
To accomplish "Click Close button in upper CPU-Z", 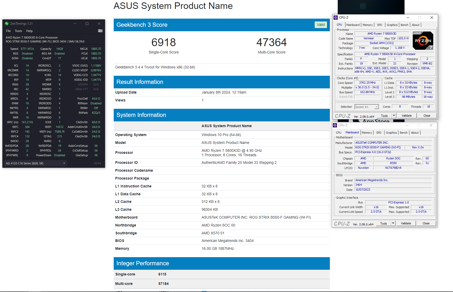I will (427, 116).
